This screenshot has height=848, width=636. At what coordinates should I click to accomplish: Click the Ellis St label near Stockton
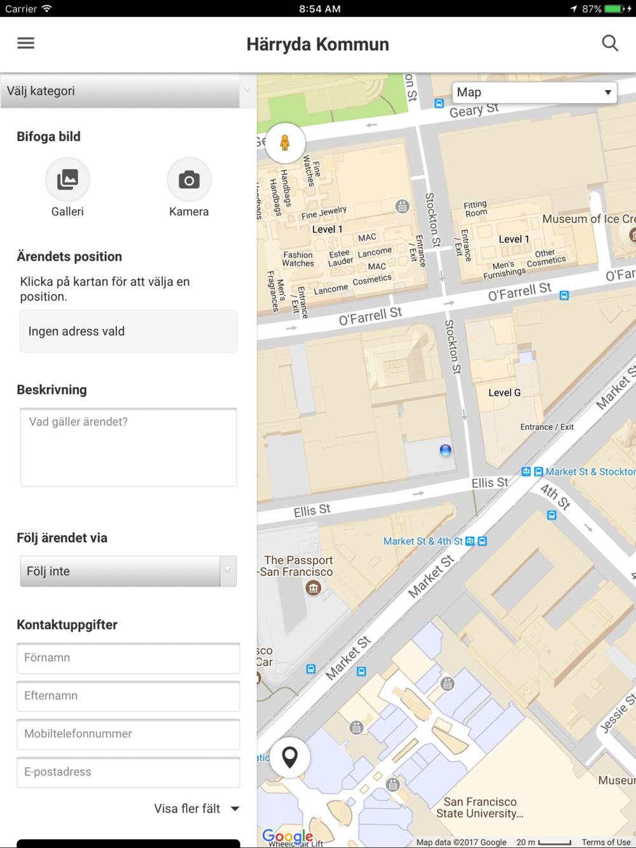(490, 483)
